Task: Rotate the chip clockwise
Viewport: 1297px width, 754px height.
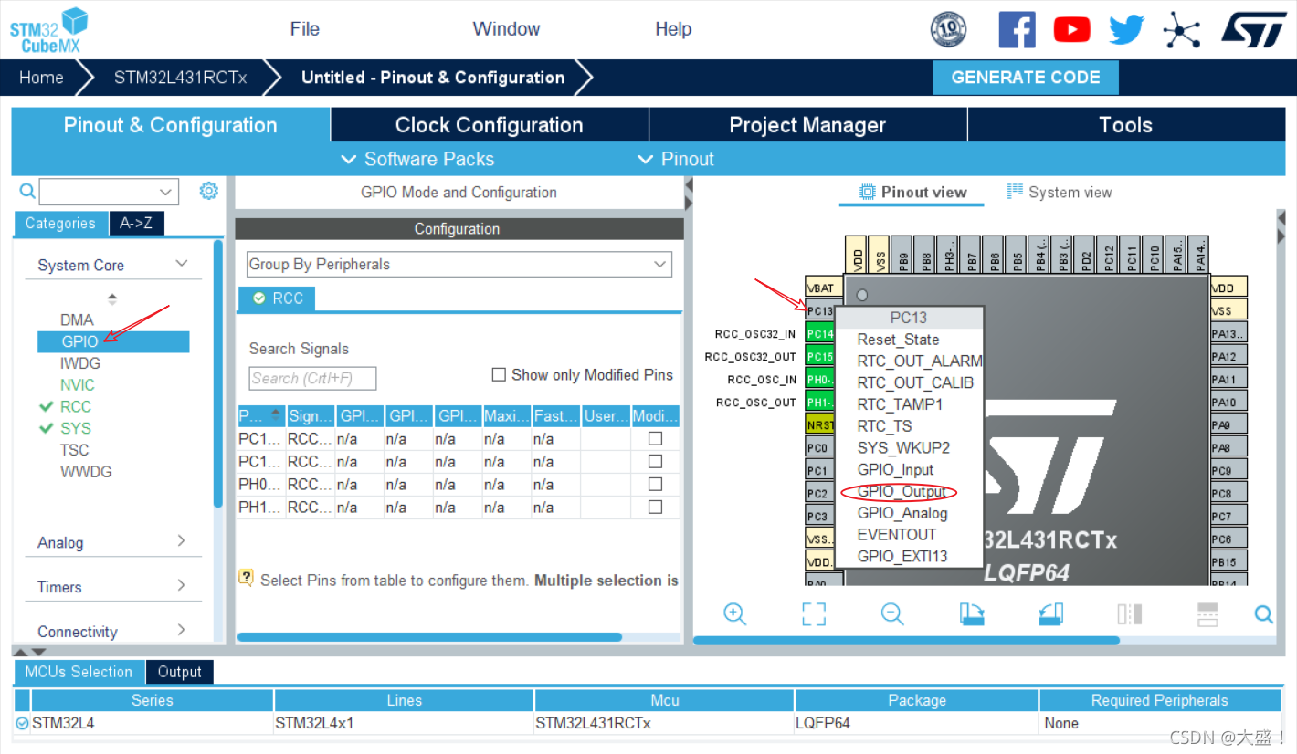Action: (972, 613)
